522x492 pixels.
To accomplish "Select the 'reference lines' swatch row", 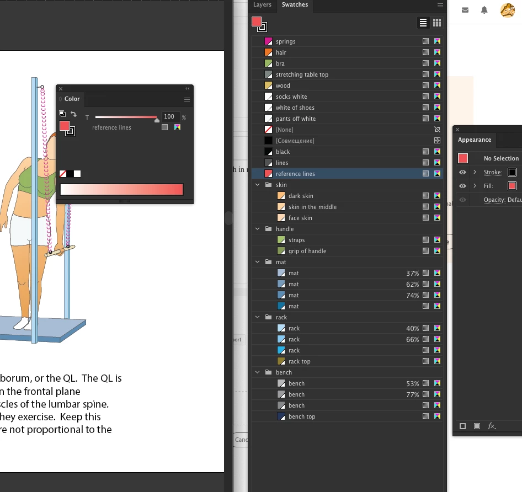I will click(347, 173).
